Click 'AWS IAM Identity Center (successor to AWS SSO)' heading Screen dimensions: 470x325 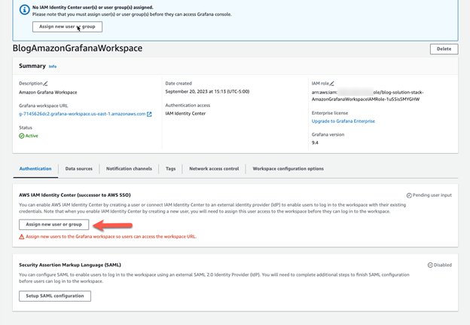coord(75,195)
